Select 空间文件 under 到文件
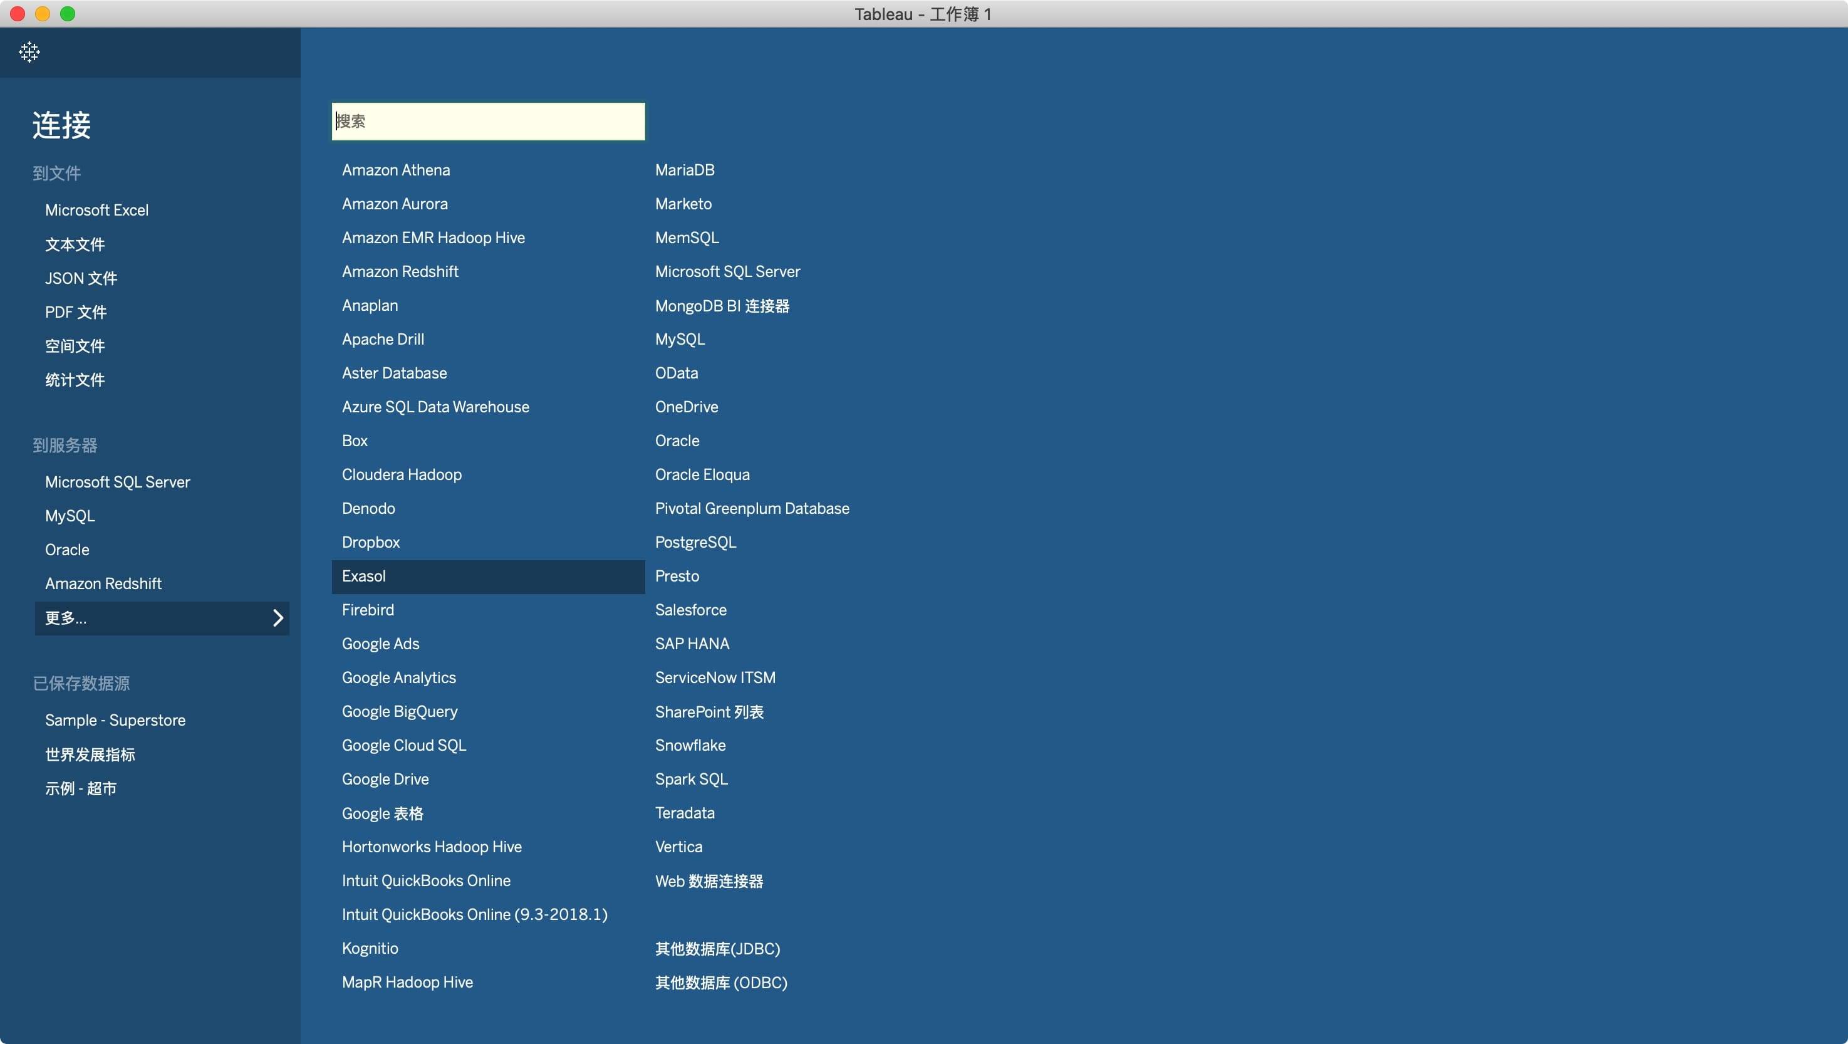 coord(75,346)
